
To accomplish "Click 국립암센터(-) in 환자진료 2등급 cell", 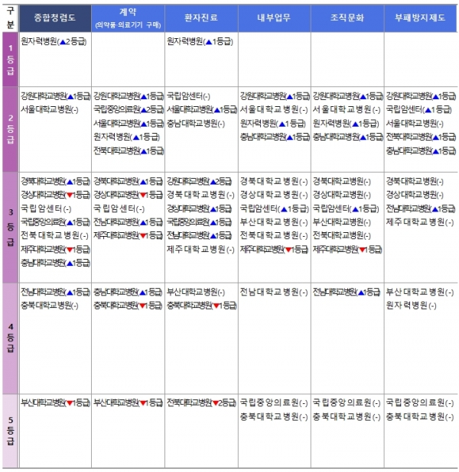I will point(188,96).
